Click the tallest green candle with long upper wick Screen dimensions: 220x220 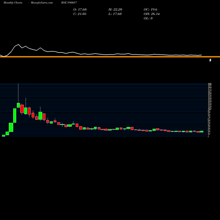click(18, 105)
